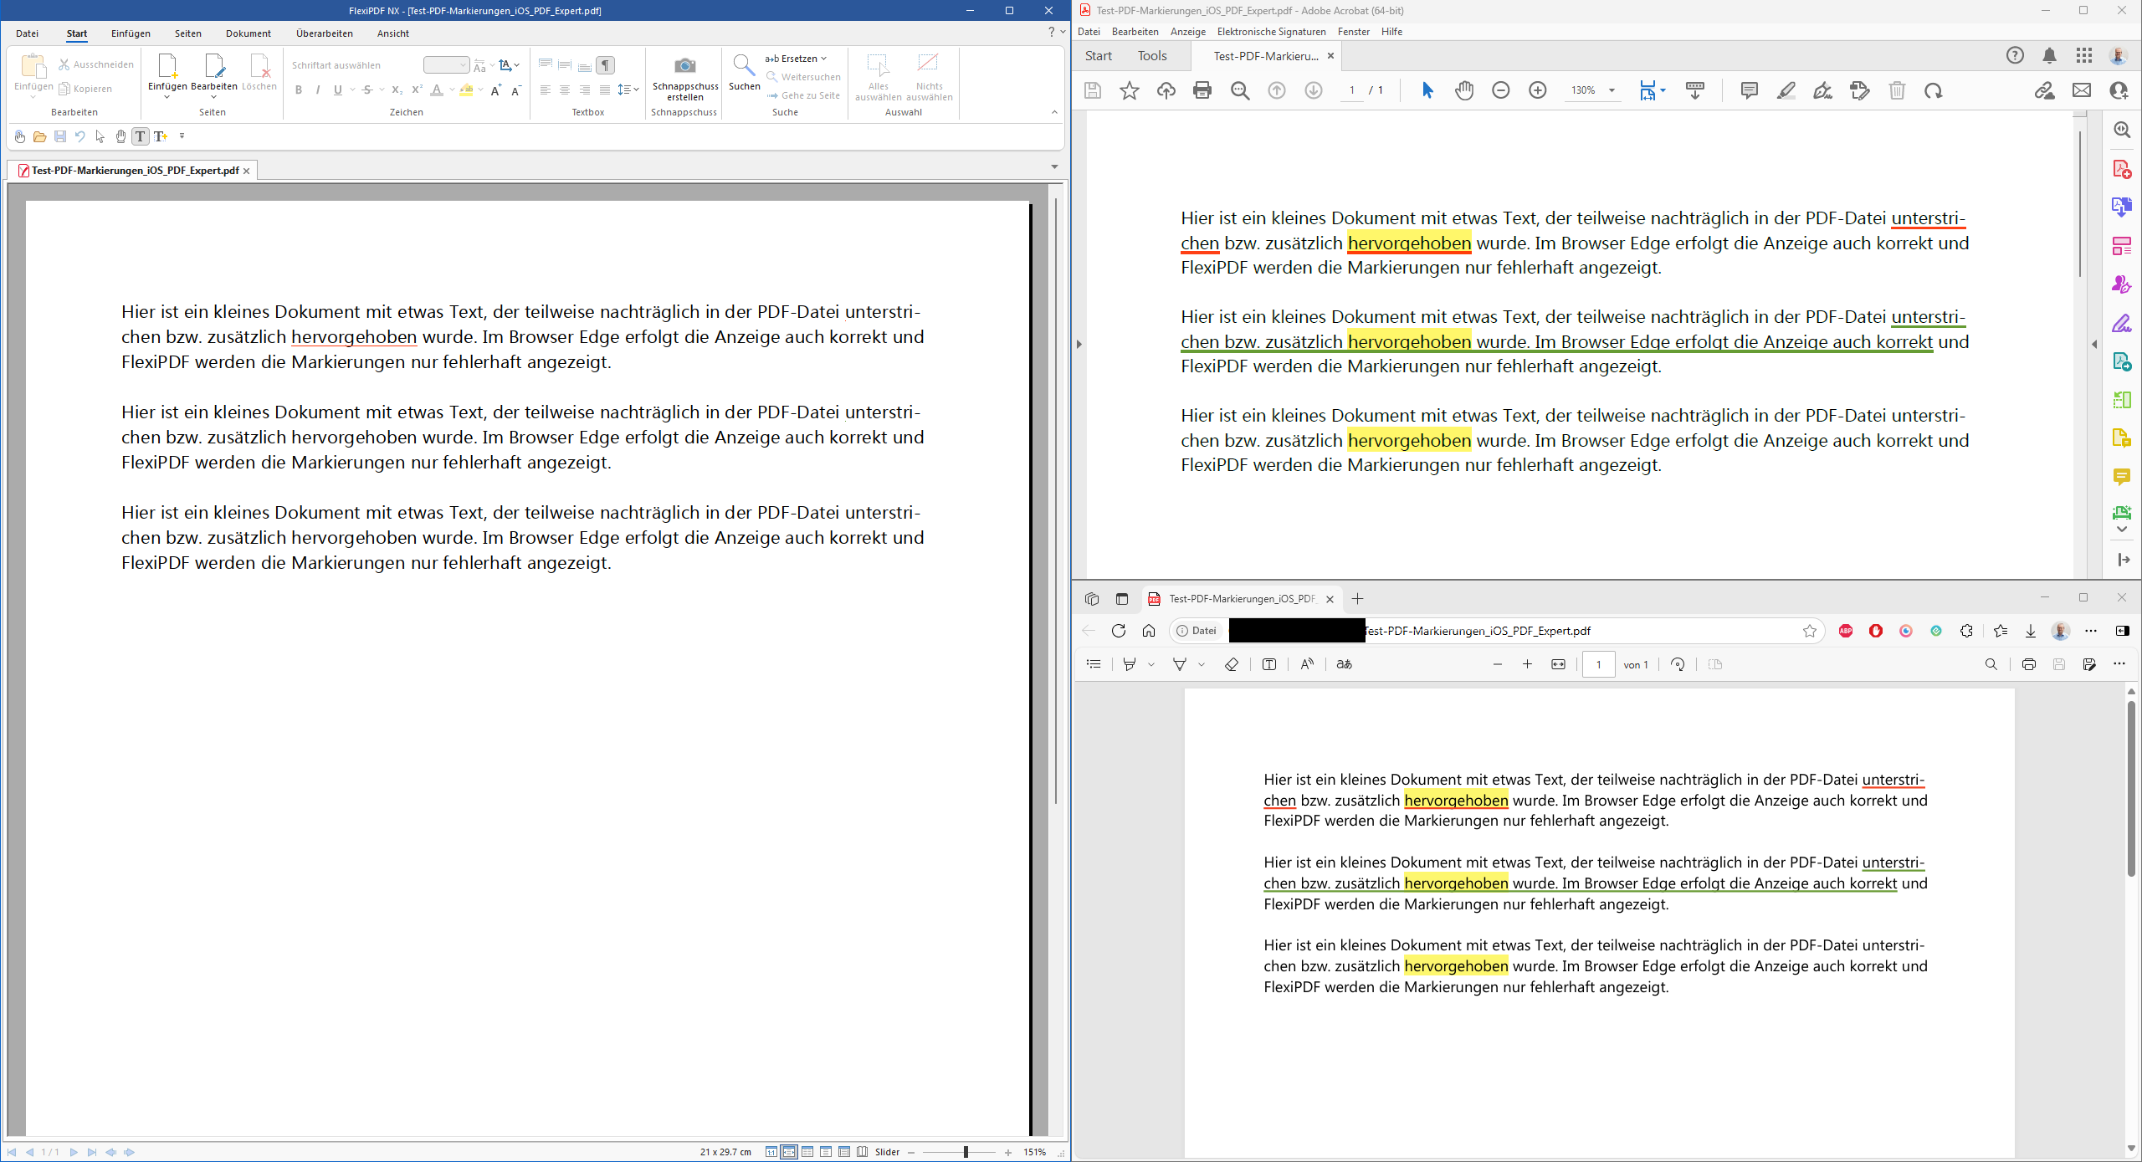Toggle the FlexiPDF text tool T button

click(x=141, y=136)
